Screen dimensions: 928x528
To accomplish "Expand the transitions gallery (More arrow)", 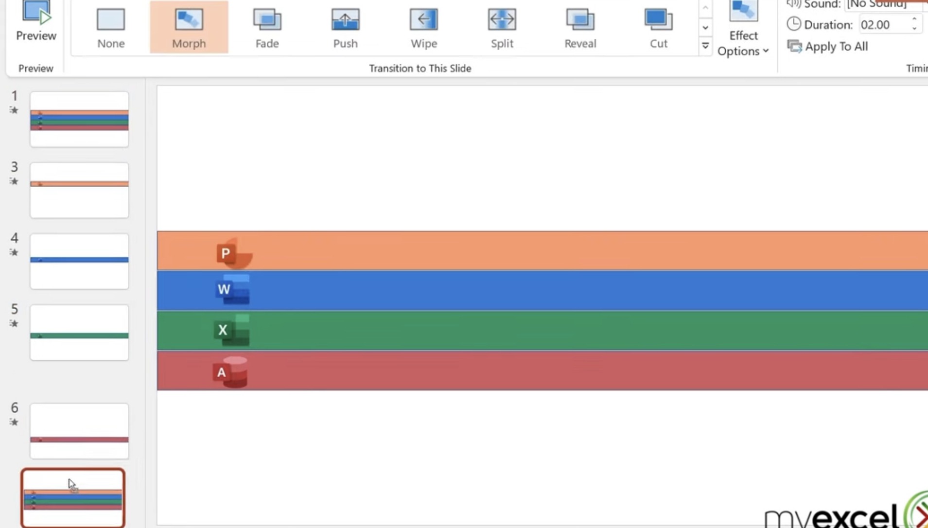I will [705, 46].
